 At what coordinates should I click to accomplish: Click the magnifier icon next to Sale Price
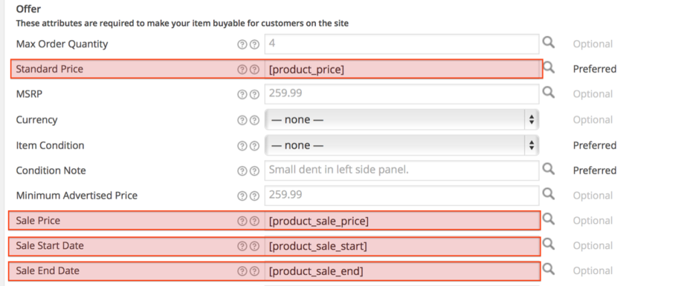point(548,219)
